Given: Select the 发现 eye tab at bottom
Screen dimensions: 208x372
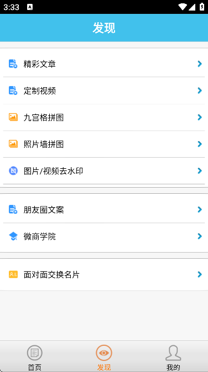Looking at the screenshot, I should (104, 358).
